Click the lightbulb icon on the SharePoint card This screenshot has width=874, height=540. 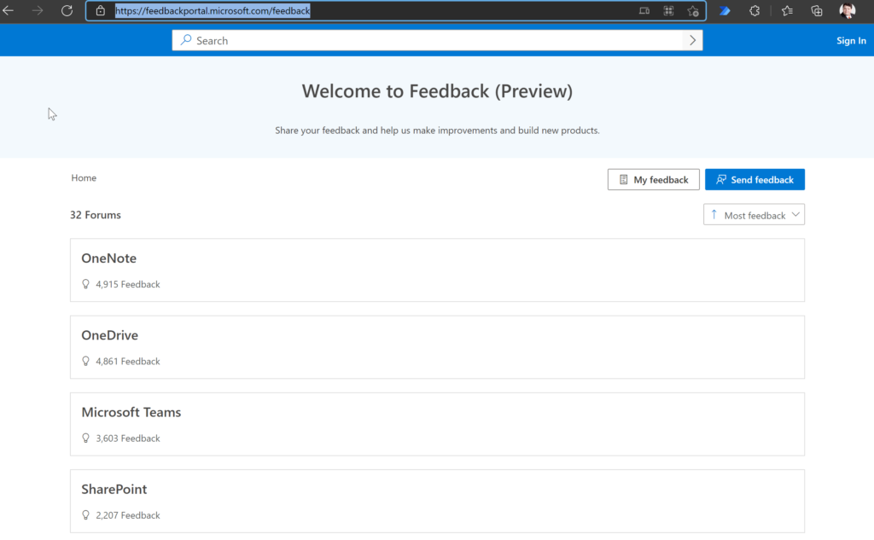[86, 515]
